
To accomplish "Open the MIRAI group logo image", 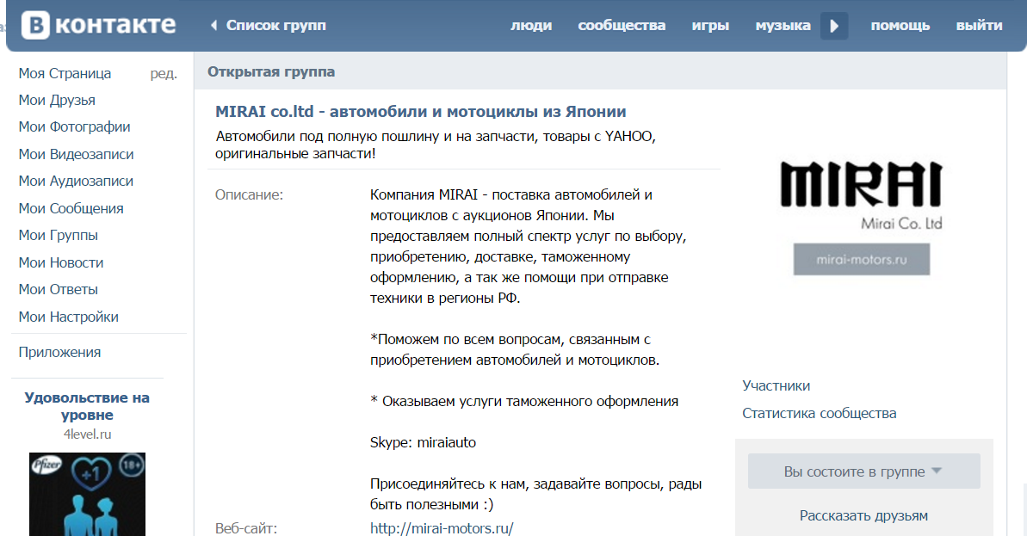I will coord(862,218).
